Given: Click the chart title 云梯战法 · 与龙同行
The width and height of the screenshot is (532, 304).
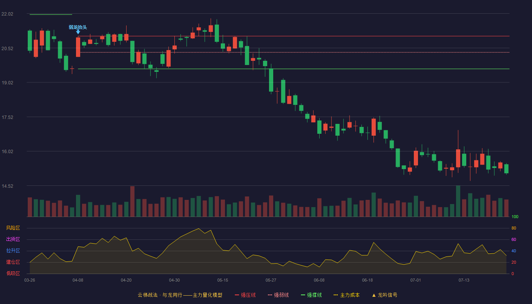Looking at the screenshot, I should [160, 295].
